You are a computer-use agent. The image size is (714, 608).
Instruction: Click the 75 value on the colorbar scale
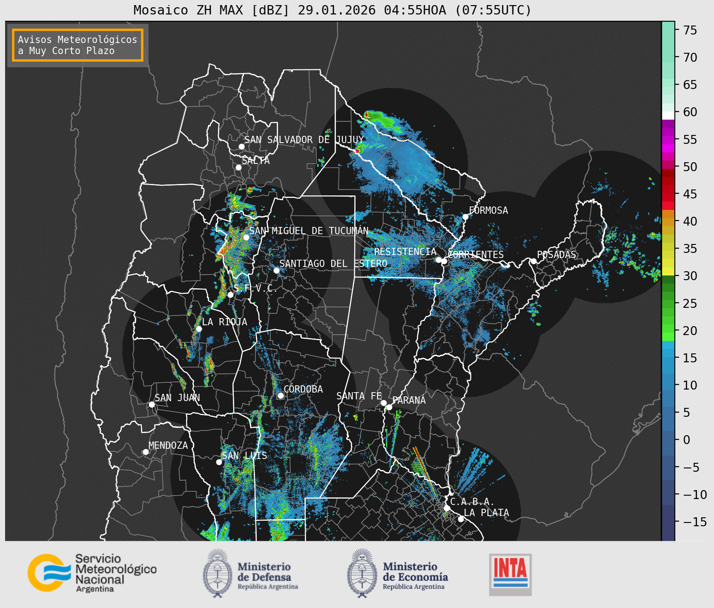click(690, 30)
